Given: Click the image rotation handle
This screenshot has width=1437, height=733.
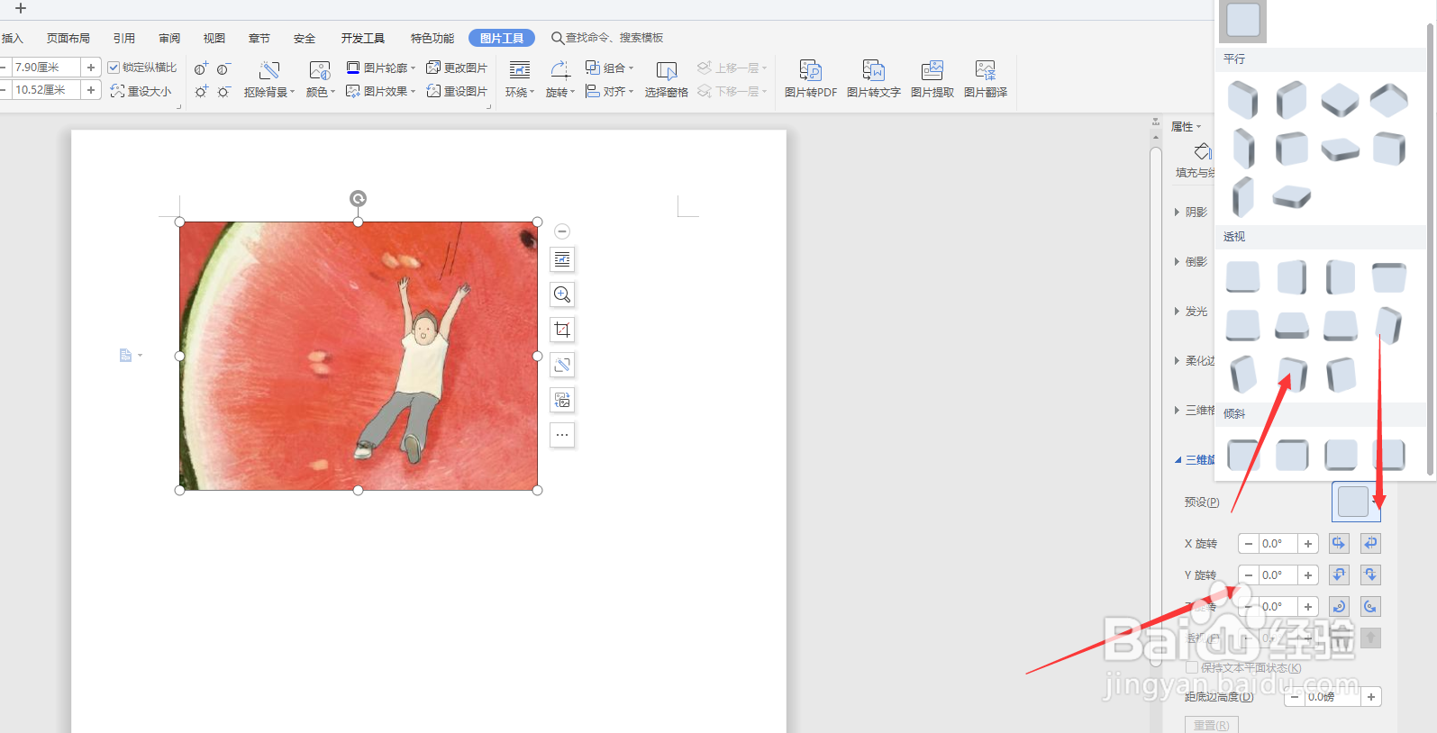Looking at the screenshot, I should pyautogui.click(x=358, y=198).
